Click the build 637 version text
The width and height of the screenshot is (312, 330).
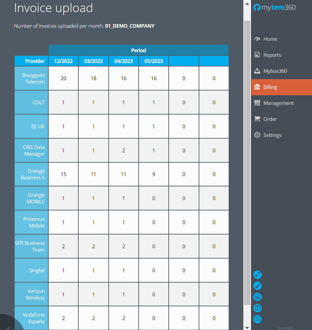[286, 328]
